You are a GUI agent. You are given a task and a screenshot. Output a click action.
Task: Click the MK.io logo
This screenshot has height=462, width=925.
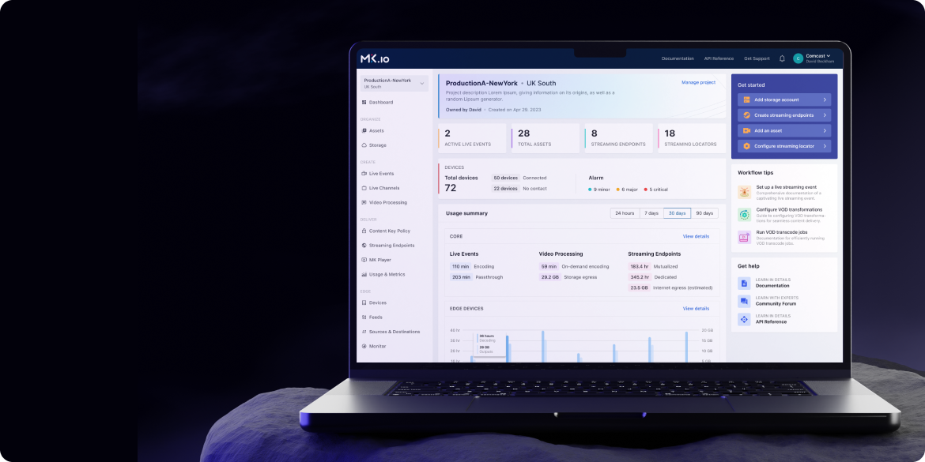[375, 58]
